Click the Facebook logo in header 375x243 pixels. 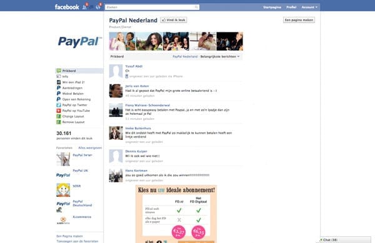coord(67,7)
